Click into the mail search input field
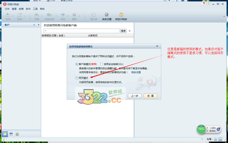 point(81,31)
